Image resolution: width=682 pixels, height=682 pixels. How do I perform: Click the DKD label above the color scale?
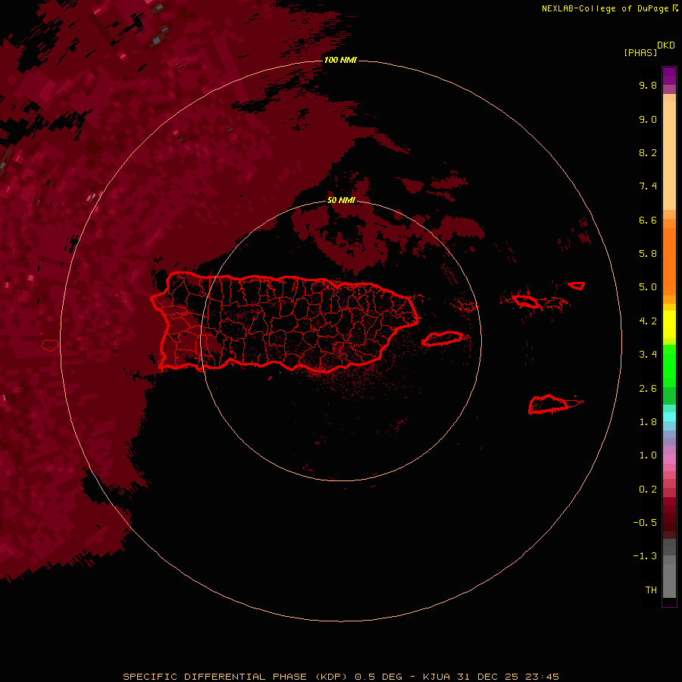(666, 45)
